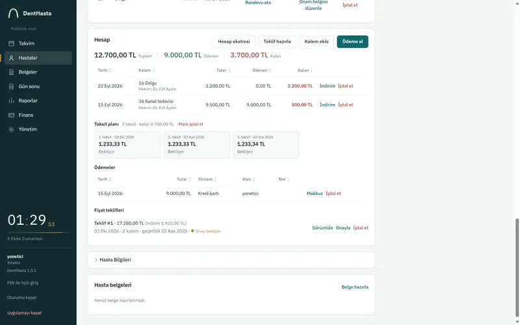Click Görüntüle for Teklif #1
The image size is (520, 325).
322,228
